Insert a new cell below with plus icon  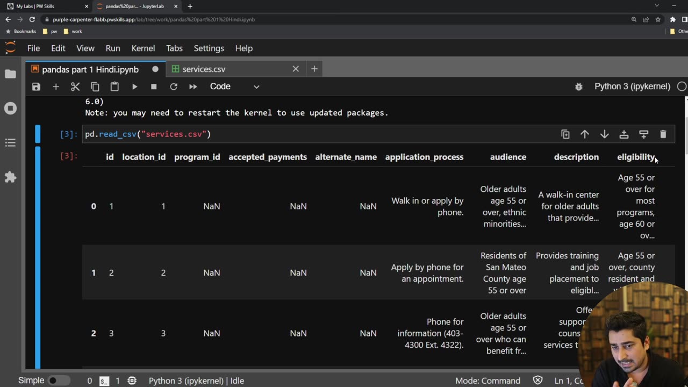(x=55, y=87)
